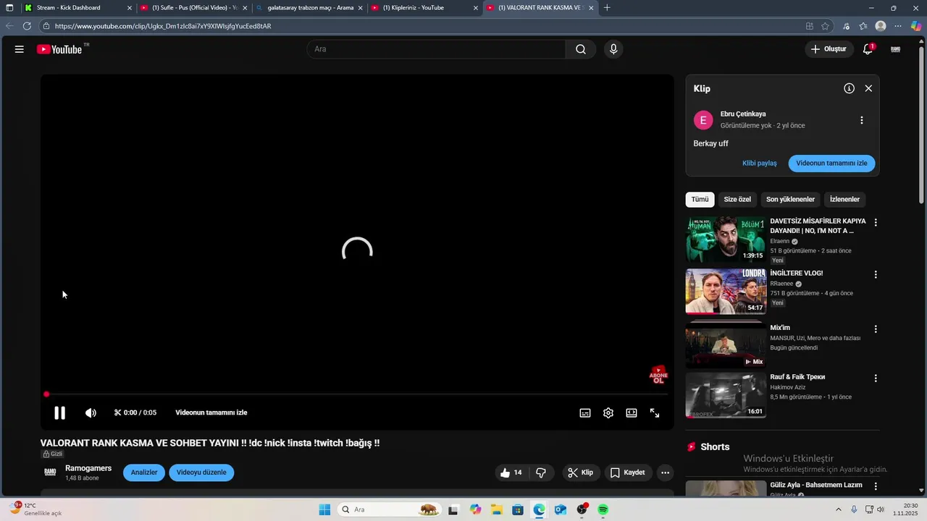The image size is (927, 521).
Task: Open the DAVETSİZ MİSAFİRLER video thumbnail
Action: pyautogui.click(x=726, y=239)
